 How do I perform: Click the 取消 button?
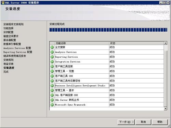click(143, 122)
